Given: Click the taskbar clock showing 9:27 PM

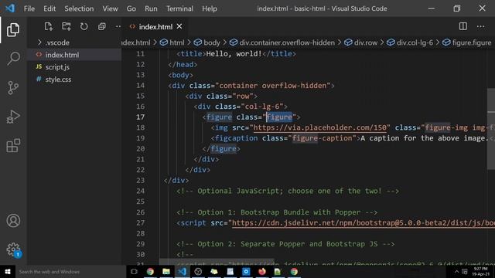Looking at the screenshot, I should pos(480,271).
